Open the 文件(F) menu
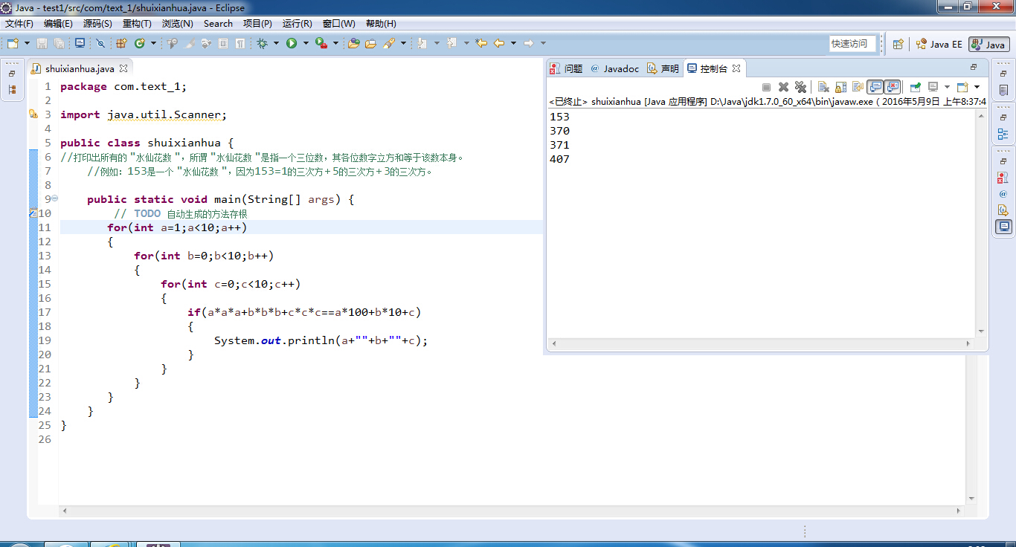This screenshot has width=1016, height=547. coord(19,24)
